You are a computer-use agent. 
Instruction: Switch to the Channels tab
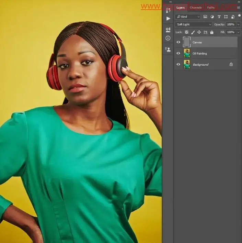pos(196,8)
